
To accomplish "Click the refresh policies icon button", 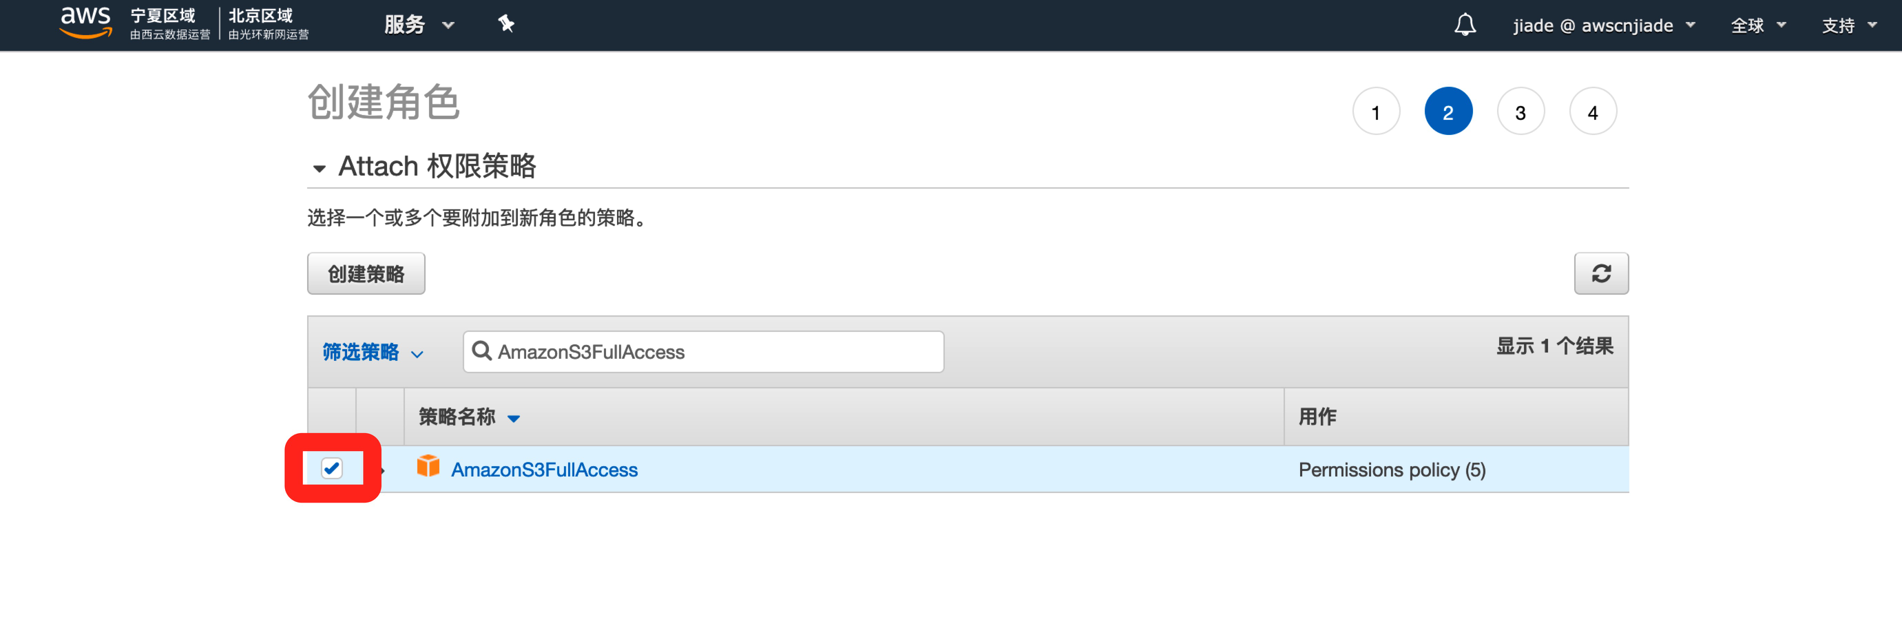I will tap(1601, 274).
